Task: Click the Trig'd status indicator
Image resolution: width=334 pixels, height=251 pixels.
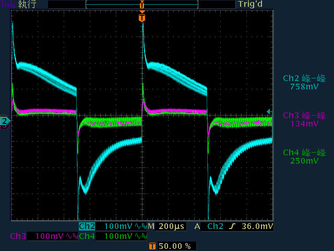Action: 250,4
